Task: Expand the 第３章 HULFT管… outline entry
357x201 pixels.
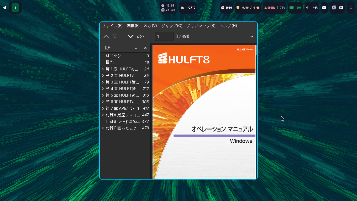Action: [x=103, y=82]
